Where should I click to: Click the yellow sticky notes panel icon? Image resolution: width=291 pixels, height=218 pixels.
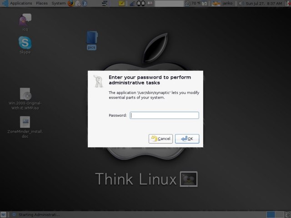point(121,3)
